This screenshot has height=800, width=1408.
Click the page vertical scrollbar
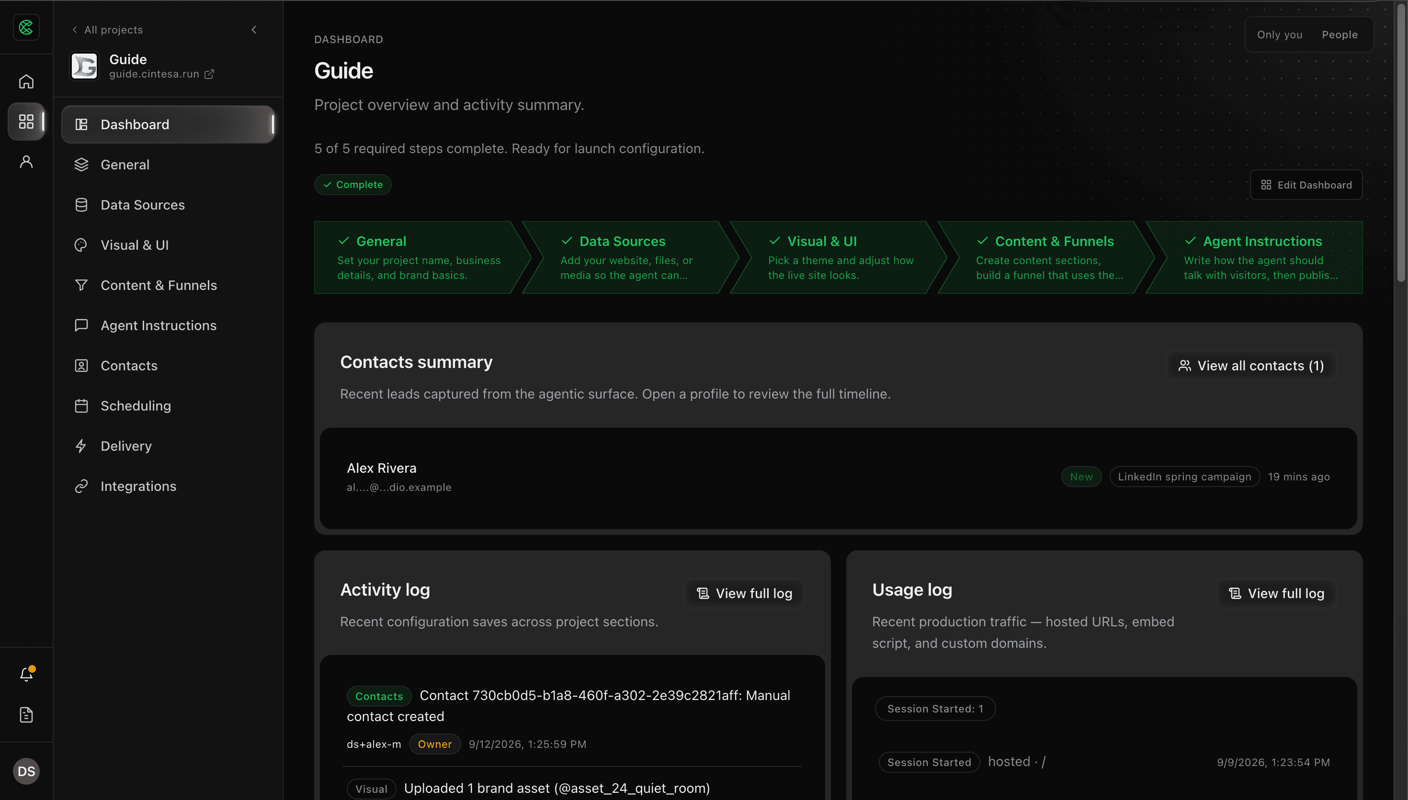point(1401,143)
